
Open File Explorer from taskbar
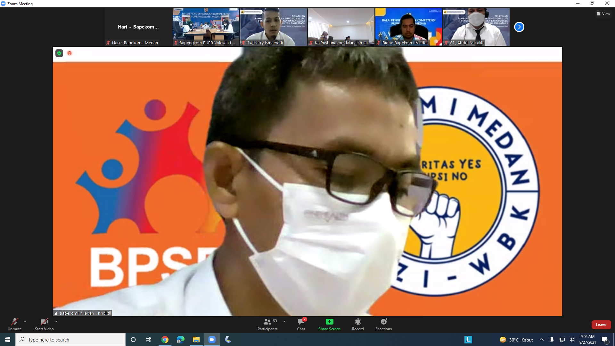pyautogui.click(x=196, y=340)
